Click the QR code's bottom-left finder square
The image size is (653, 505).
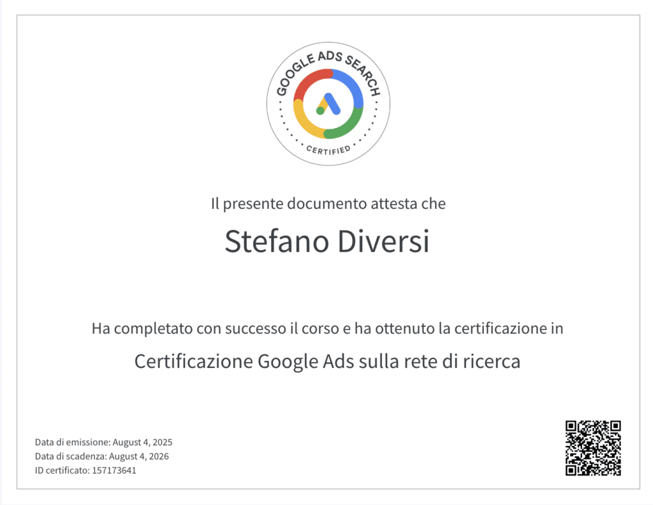(573, 468)
